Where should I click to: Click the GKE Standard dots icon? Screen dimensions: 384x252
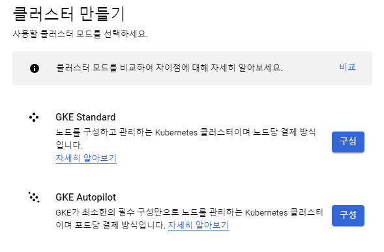[x=34, y=117]
